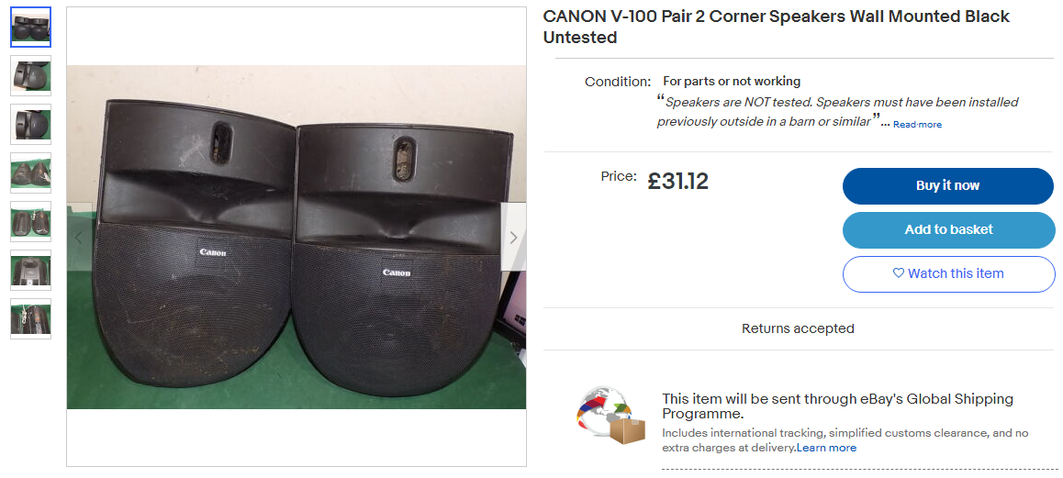Select the second speaker thumbnail
The height and width of the screenshot is (478, 1063).
click(x=30, y=76)
